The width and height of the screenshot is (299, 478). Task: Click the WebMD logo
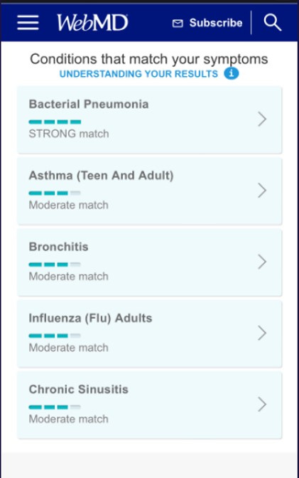point(92,23)
